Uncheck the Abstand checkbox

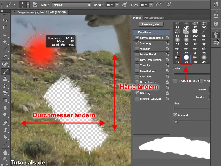[x=175, y=115]
